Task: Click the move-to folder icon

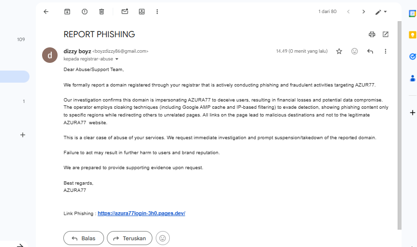Action: 142,12
